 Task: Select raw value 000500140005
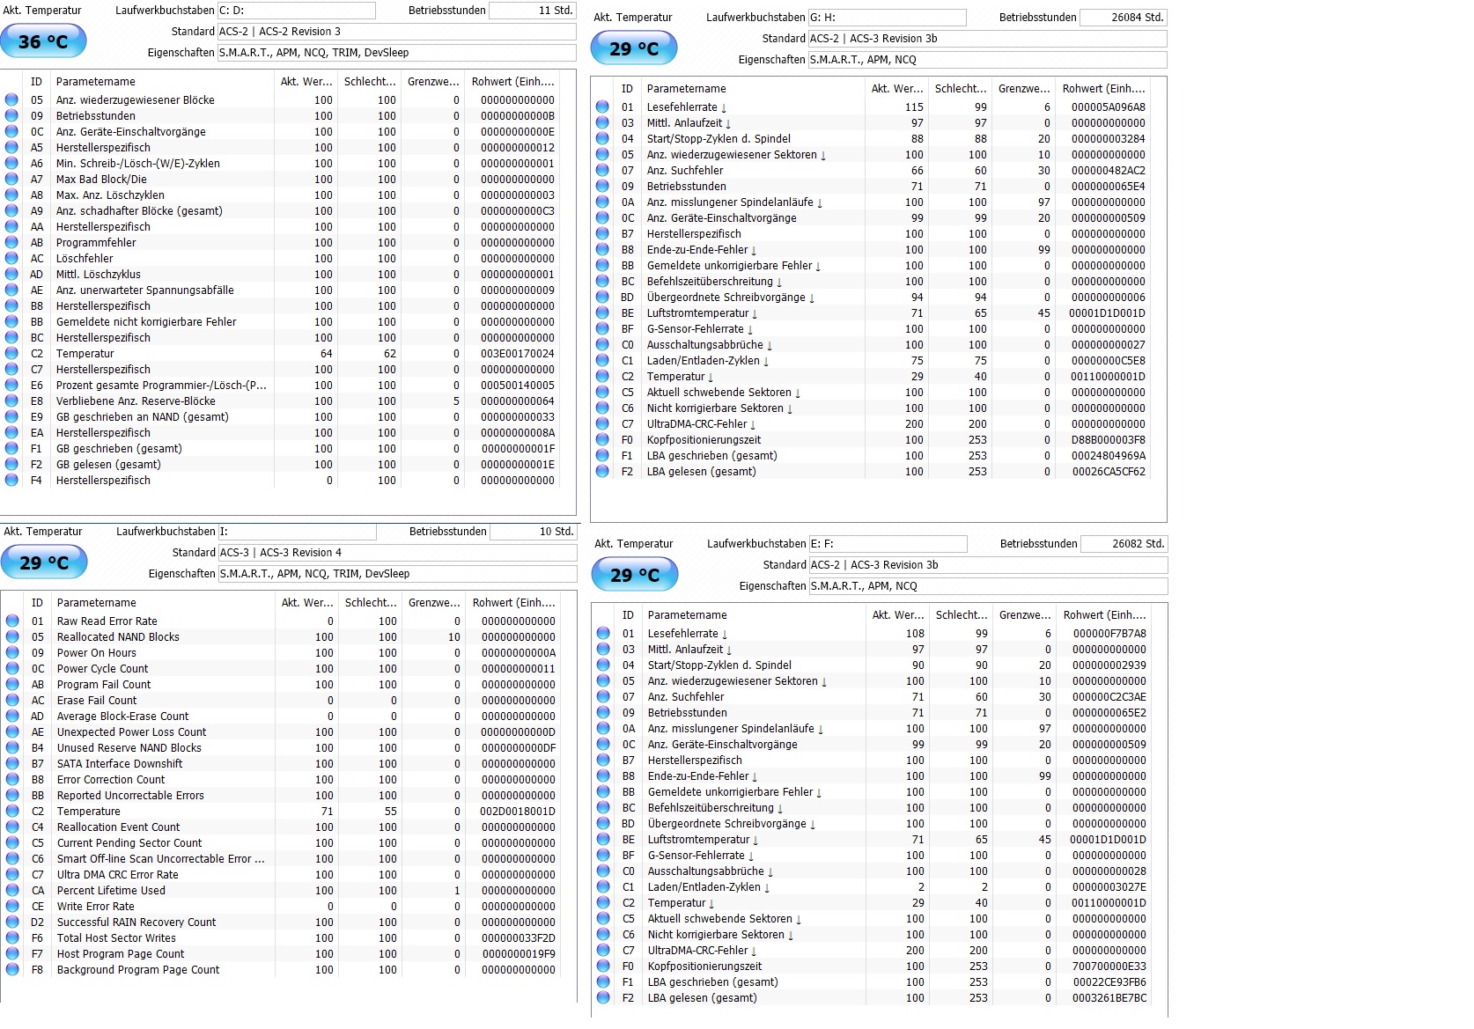point(517,386)
